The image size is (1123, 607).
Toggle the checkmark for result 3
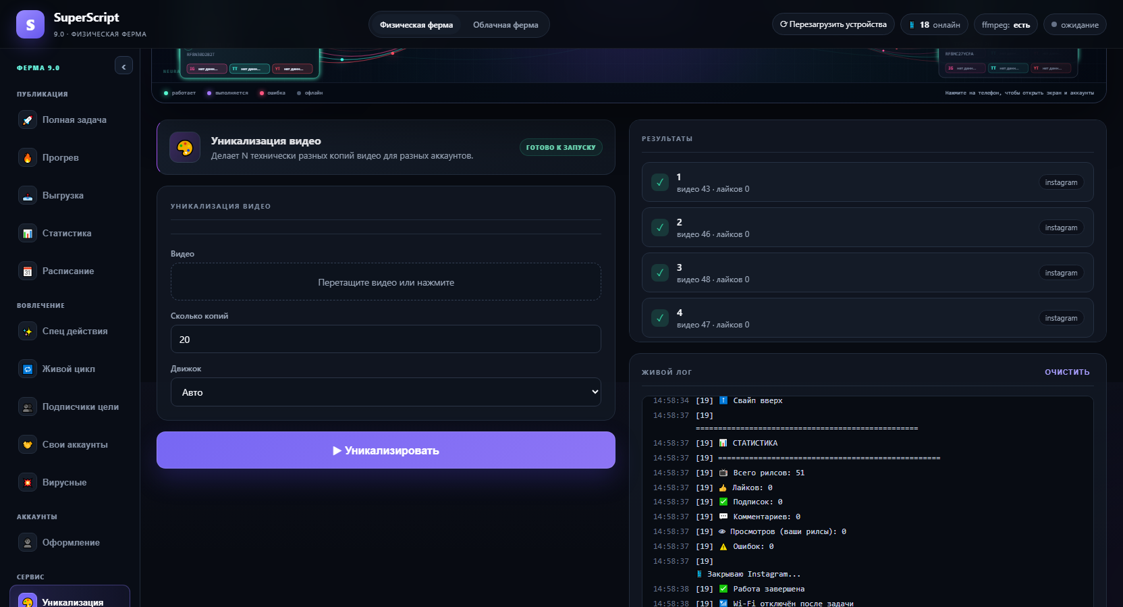pos(660,273)
